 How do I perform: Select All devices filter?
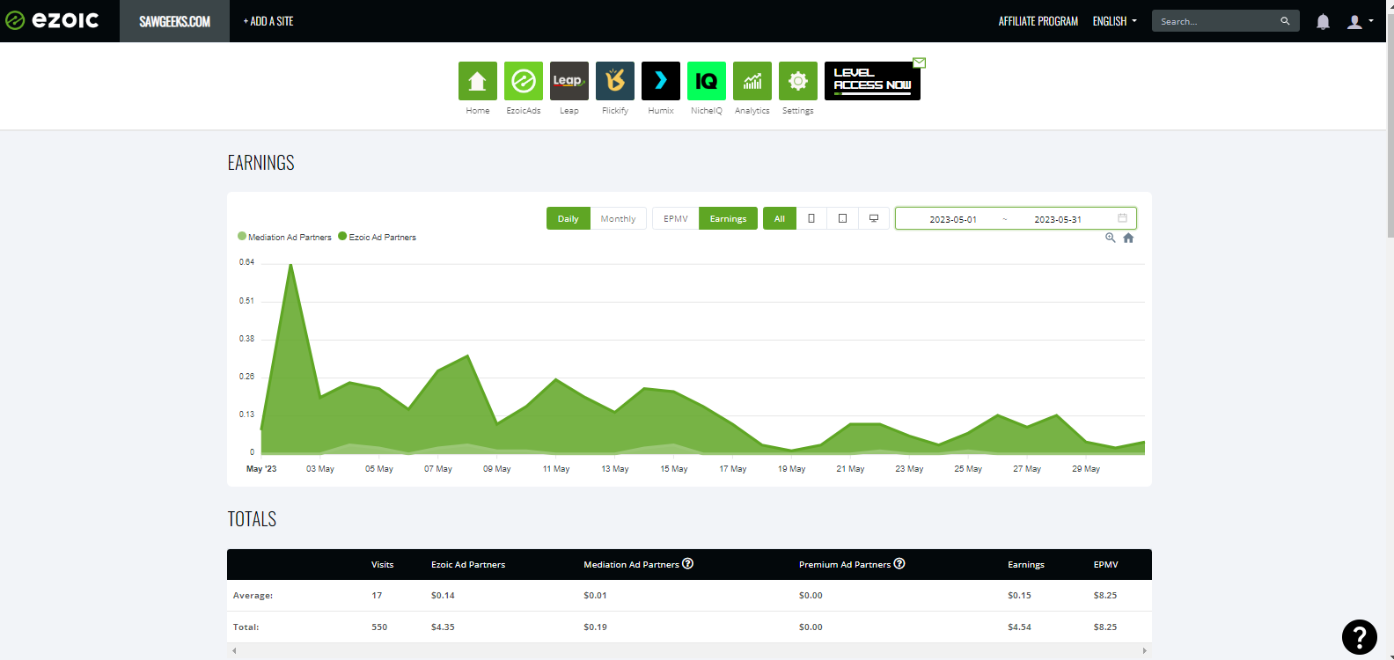779,218
